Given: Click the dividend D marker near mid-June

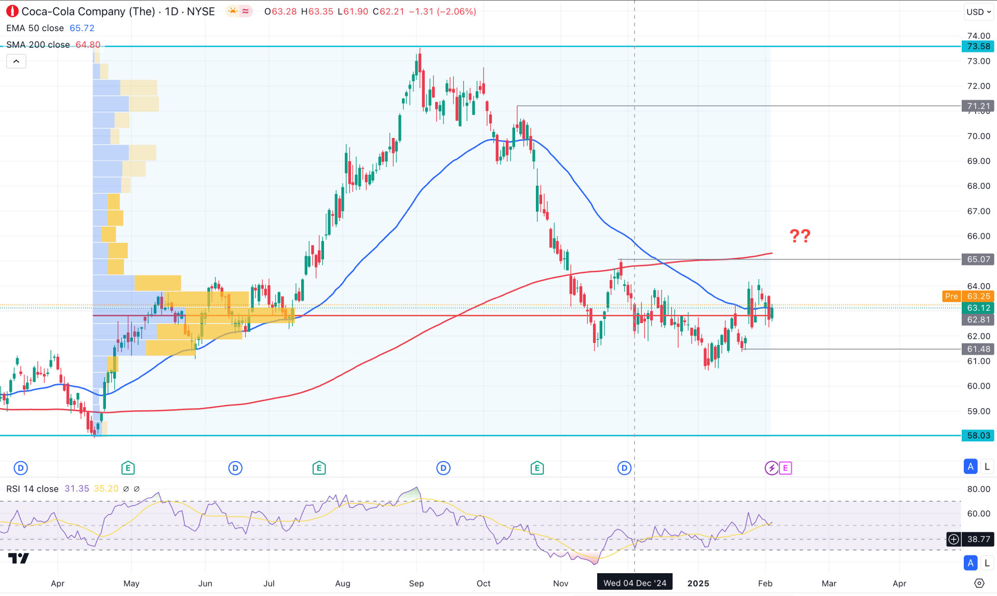Looking at the screenshot, I should point(235,468).
